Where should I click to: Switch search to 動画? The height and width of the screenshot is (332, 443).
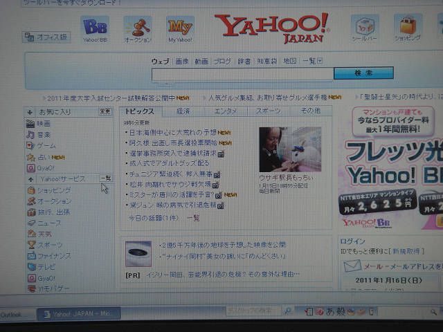(x=201, y=61)
